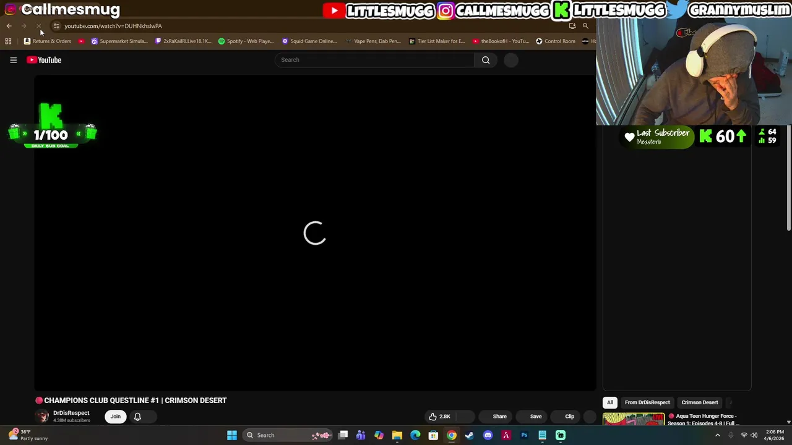
Task: Open DrDisRespect channel avatar
Action: click(42, 417)
